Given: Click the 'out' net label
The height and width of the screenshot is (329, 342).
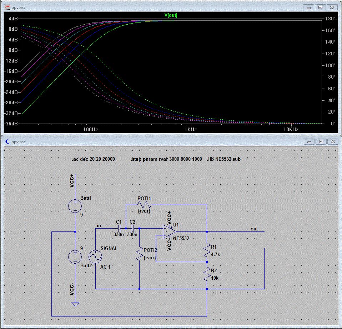Looking at the screenshot, I should (x=254, y=229).
